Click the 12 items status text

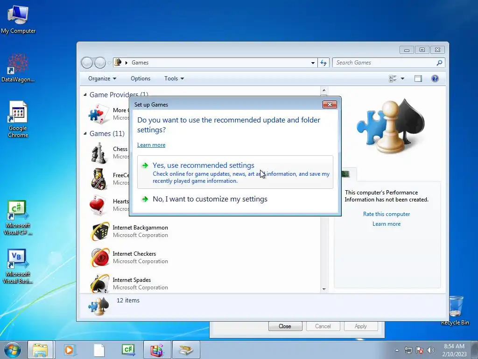coord(128,301)
